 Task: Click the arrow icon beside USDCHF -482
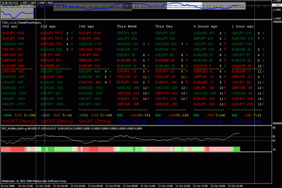pos(110,82)
